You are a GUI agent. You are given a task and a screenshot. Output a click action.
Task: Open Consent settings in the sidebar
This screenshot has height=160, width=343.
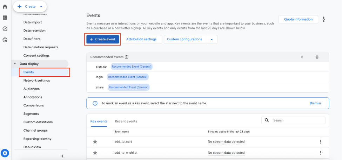tap(36, 55)
